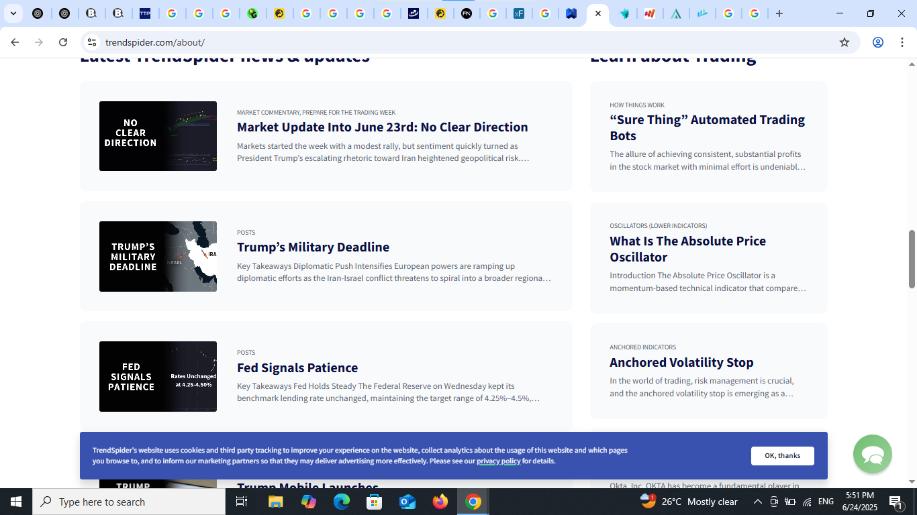Click the Chrome taskbar icon
The width and height of the screenshot is (917, 515).
pos(473,502)
